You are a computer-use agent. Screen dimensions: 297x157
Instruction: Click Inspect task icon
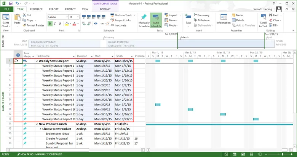tap(166, 15)
